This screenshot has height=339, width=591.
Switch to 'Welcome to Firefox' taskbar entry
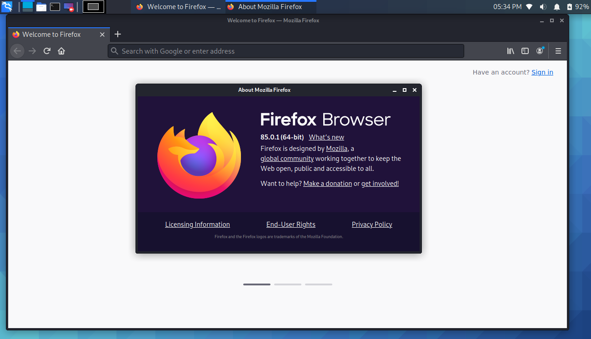pyautogui.click(x=178, y=7)
